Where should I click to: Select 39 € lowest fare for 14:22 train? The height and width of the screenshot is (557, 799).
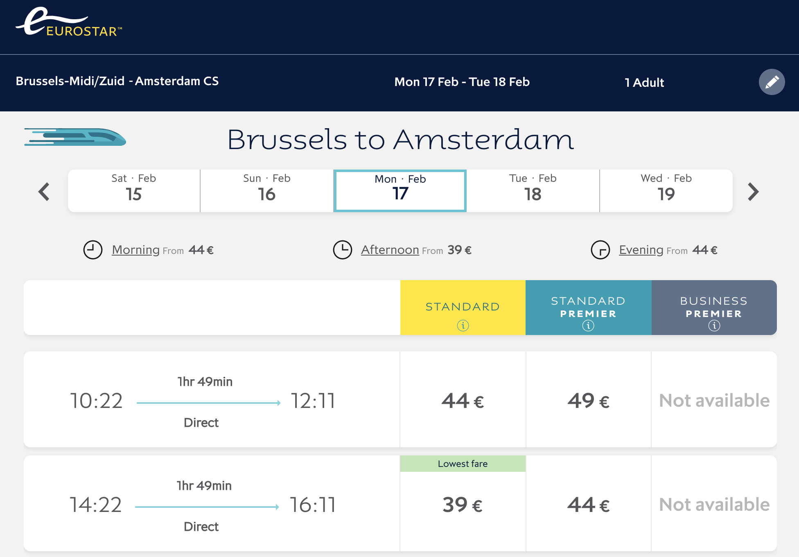463,505
